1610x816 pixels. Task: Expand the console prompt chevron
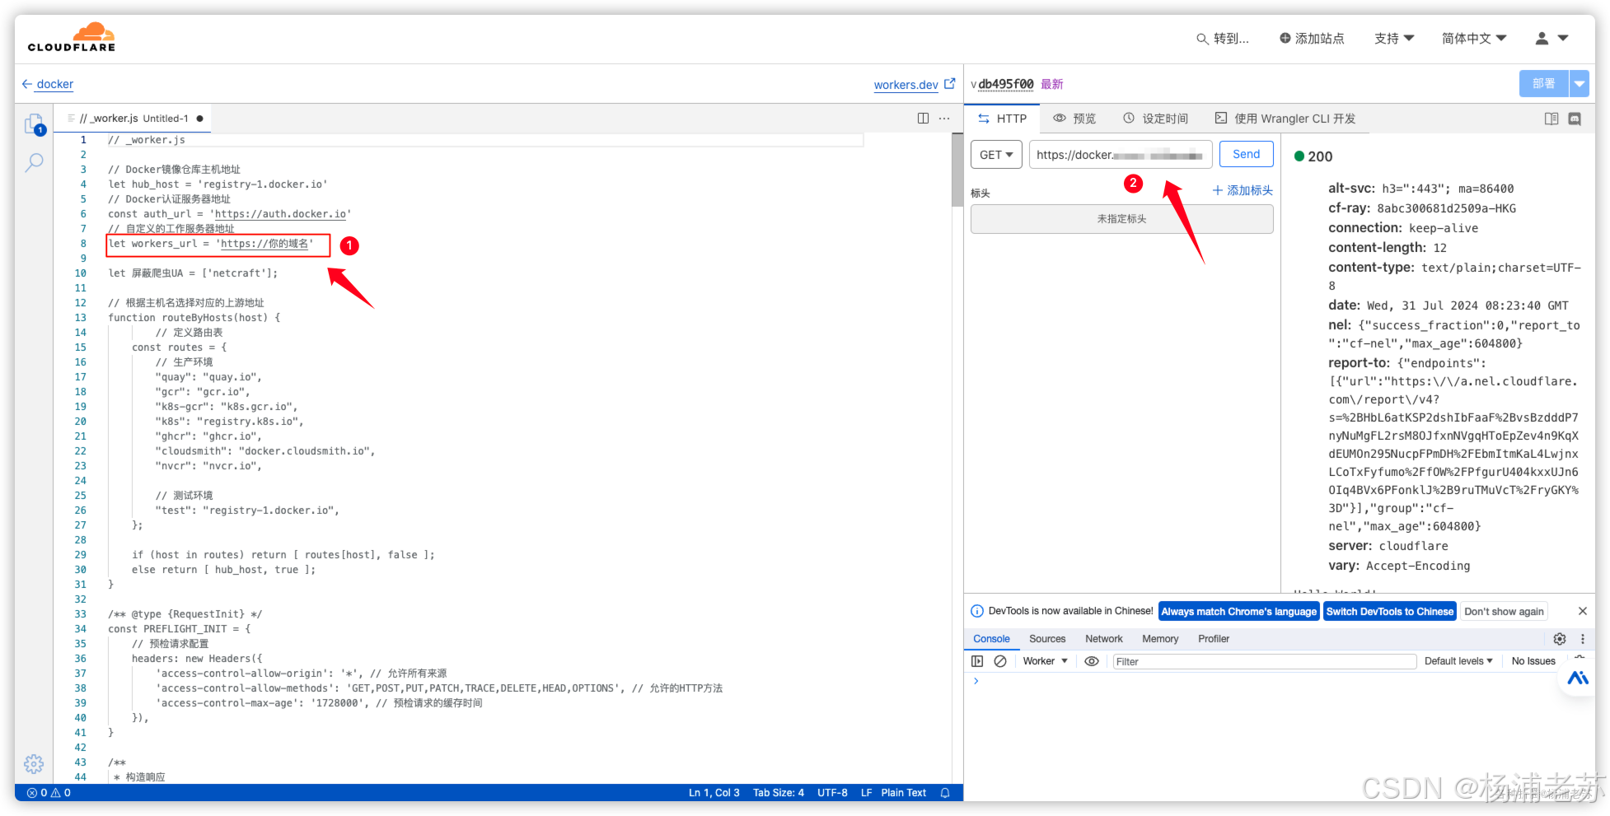tap(976, 681)
